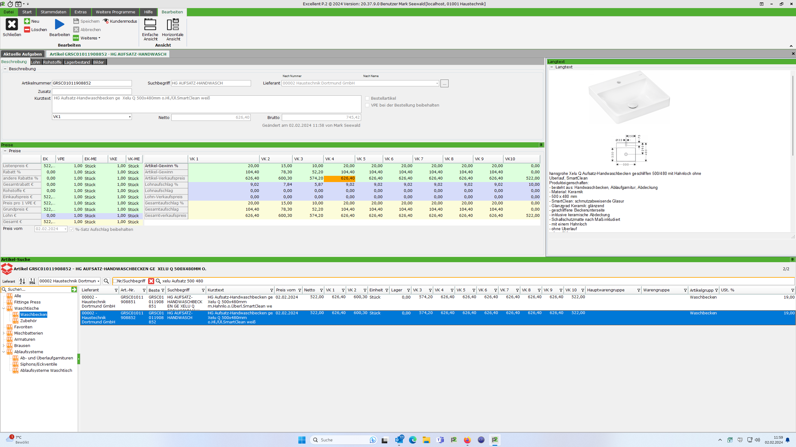Toggle Kundenmodus eye icon
The image size is (796, 447).
pos(106,21)
